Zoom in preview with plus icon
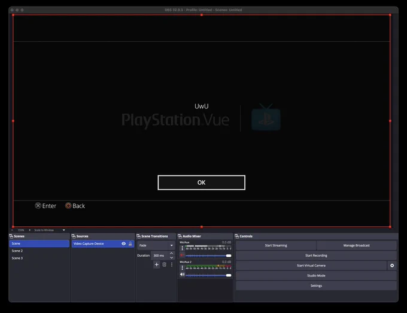This screenshot has height=313, width=407. click(29, 230)
